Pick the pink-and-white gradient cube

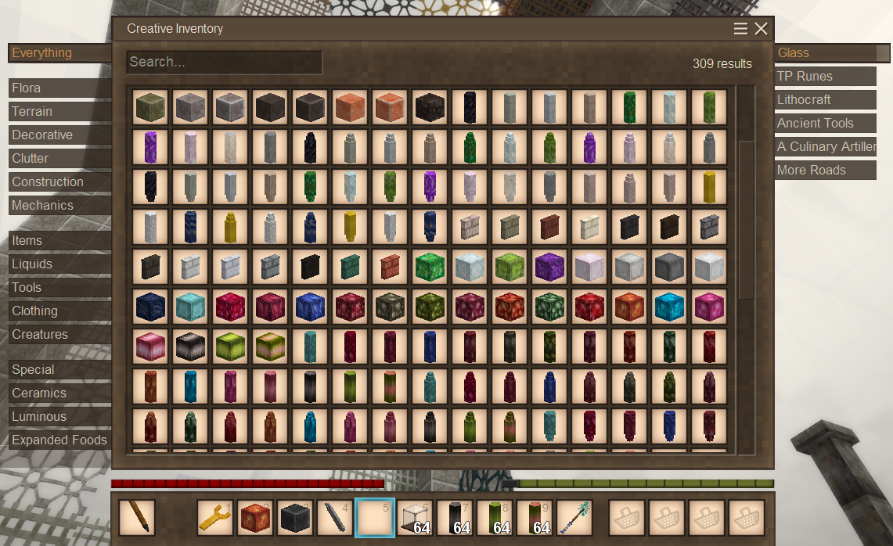point(150,347)
